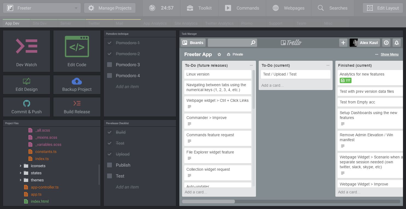406x209 pixels.
Task: Open the Trello info icon
Action: click(x=386, y=43)
